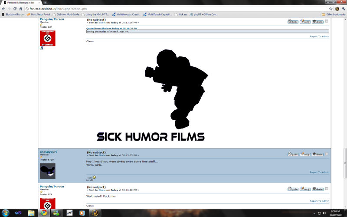
Task: Open World of Warcraft taskbar icon
Action: click(95, 213)
